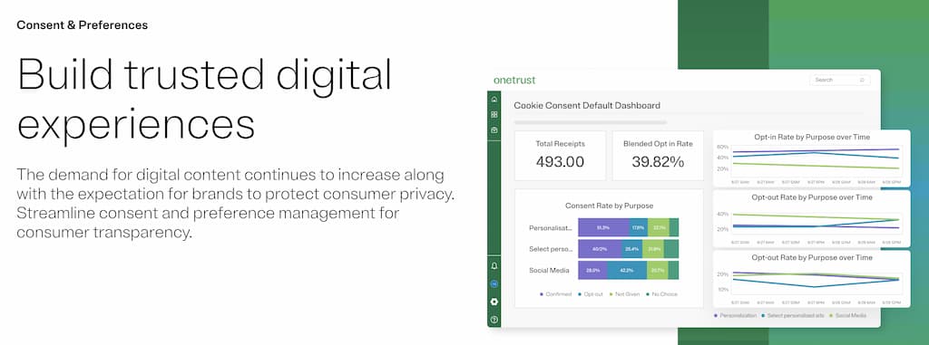929x345 pixels.
Task: Select the onetrust logo
Action: click(514, 80)
